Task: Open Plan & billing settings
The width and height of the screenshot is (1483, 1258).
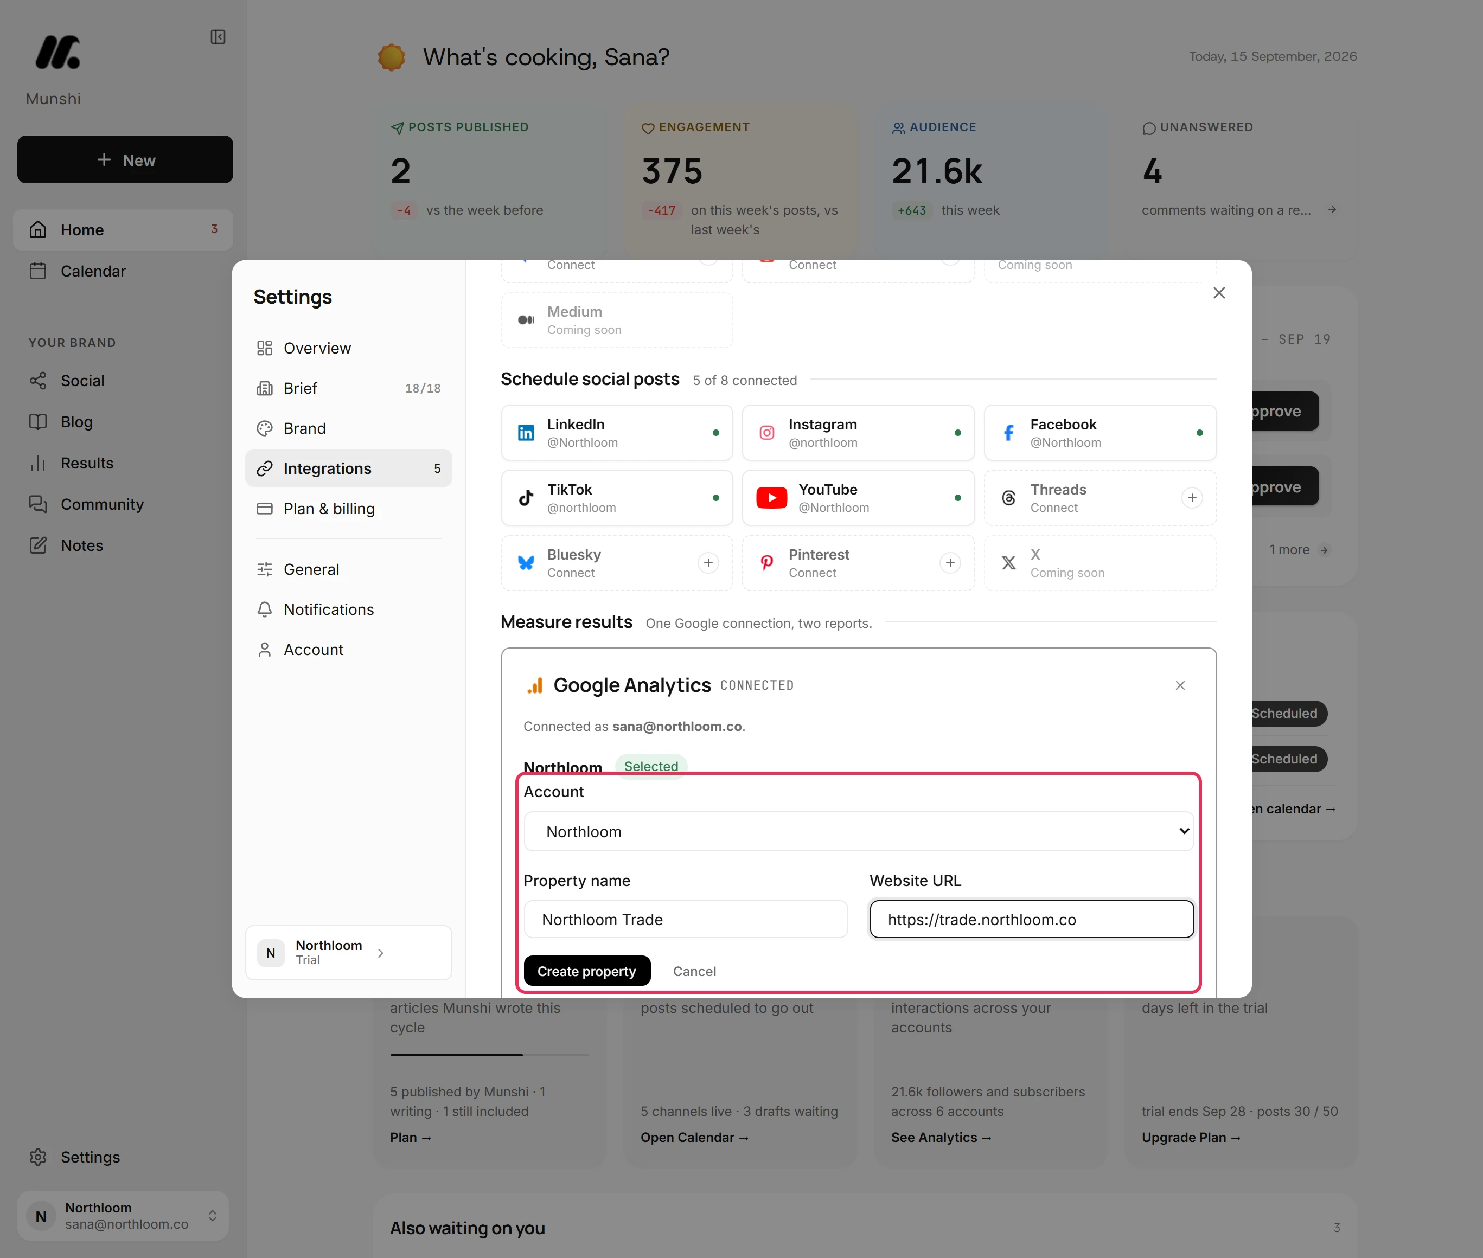Action: pyautogui.click(x=348, y=509)
